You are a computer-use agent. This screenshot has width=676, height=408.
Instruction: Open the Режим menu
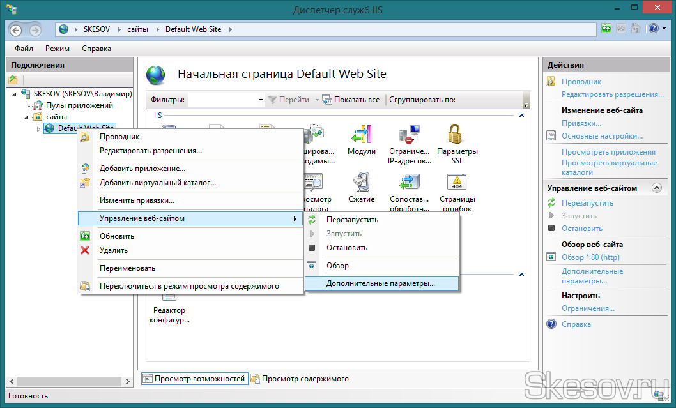[x=58, y=49]
